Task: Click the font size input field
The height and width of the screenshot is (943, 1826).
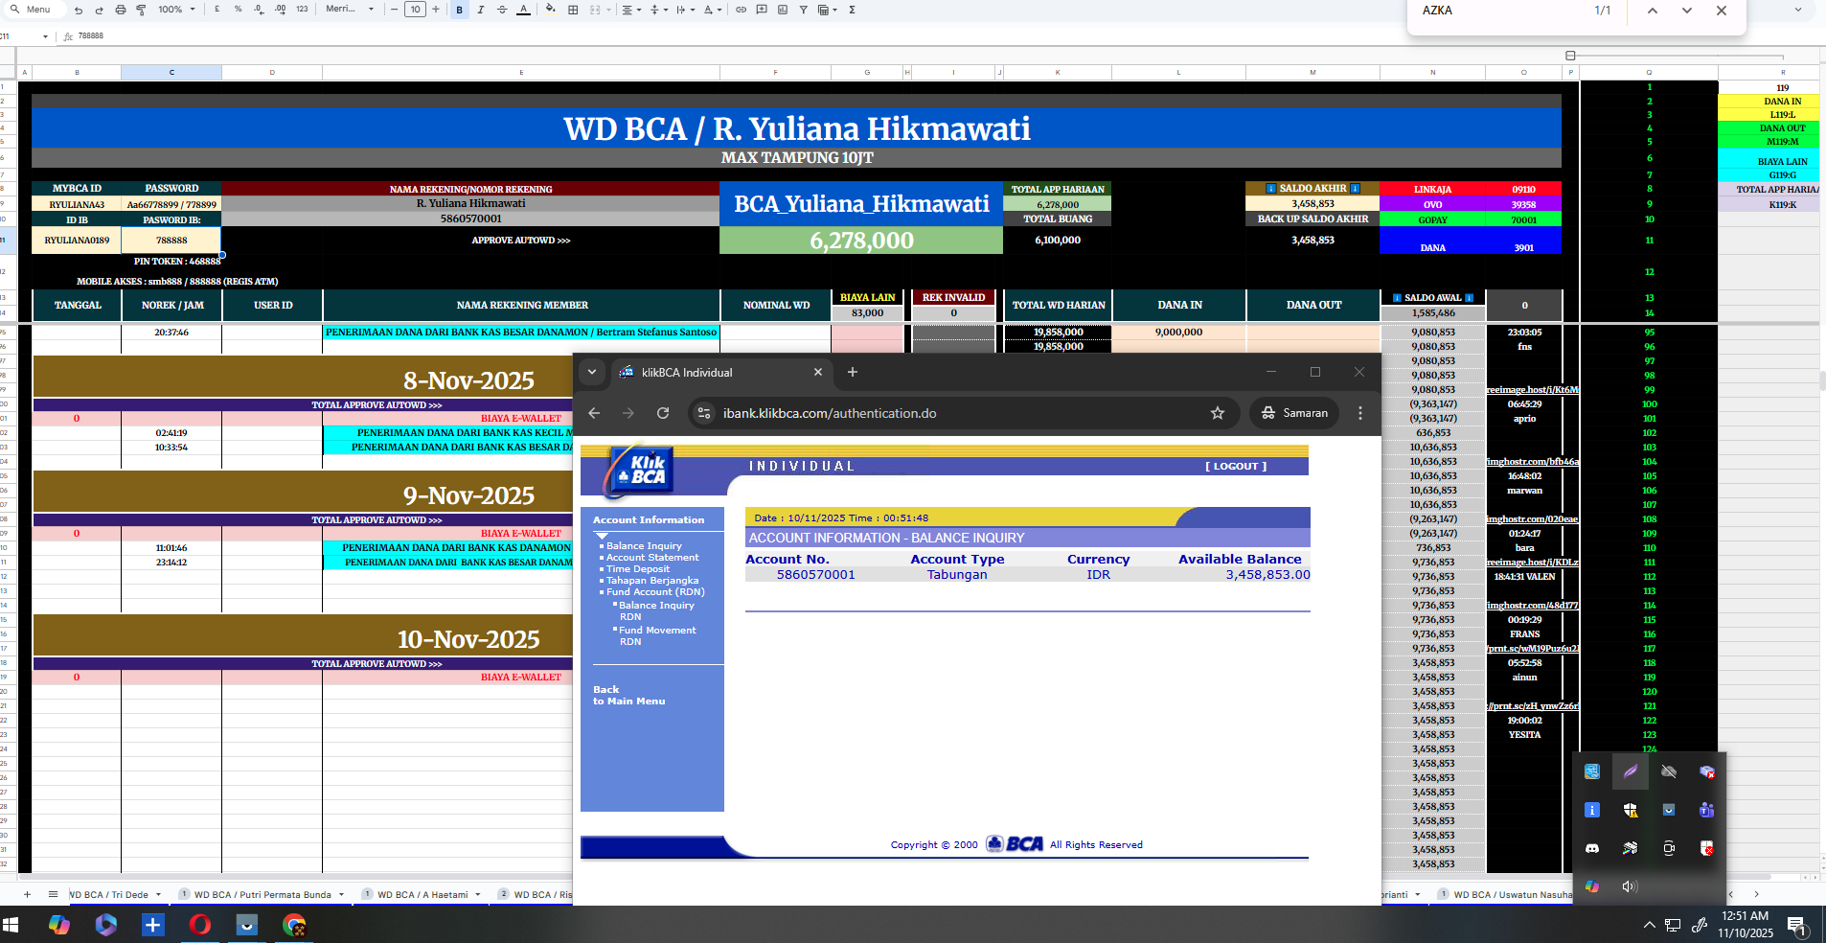Action: [x=415, y=10]
